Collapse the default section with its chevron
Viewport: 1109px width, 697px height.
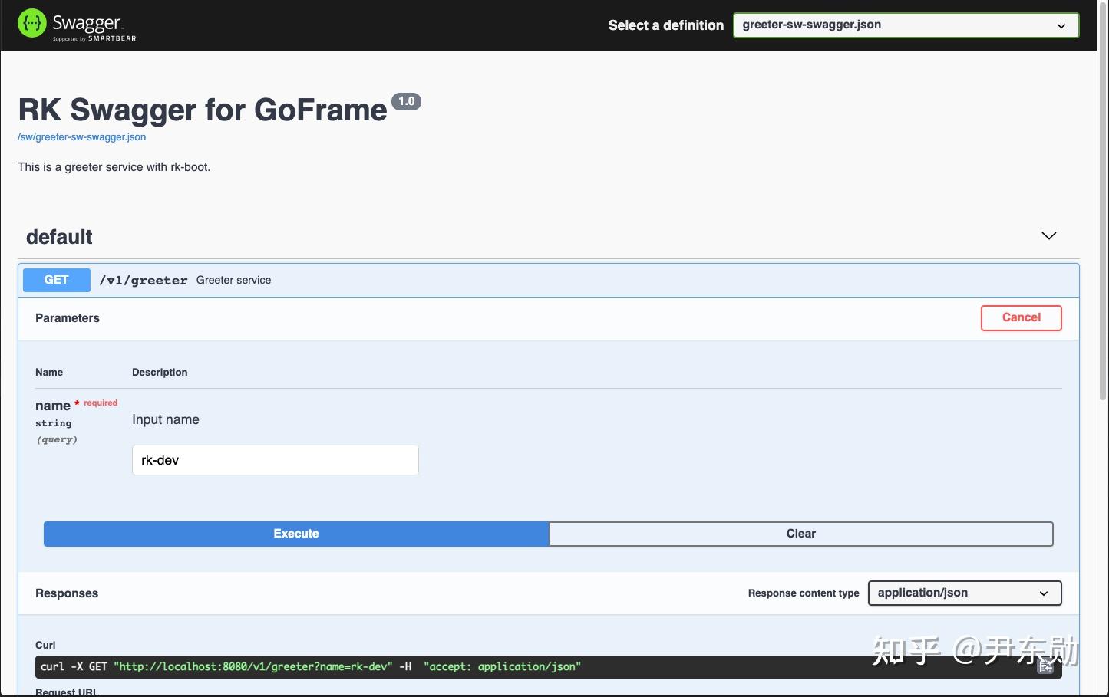coord(1048,235)
